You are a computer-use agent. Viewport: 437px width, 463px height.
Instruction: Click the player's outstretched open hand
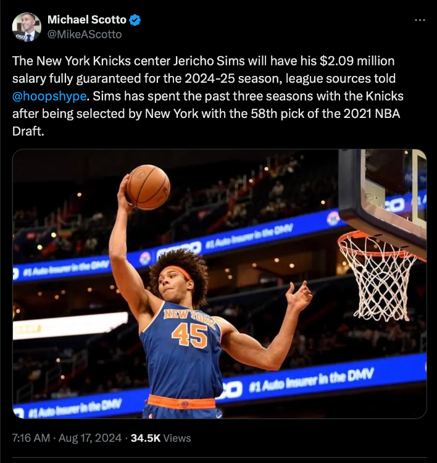pyautogui.click(x=299, y=296)
